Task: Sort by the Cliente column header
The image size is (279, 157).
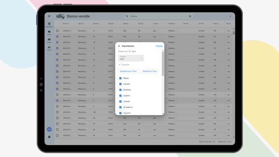Action: 186,24
